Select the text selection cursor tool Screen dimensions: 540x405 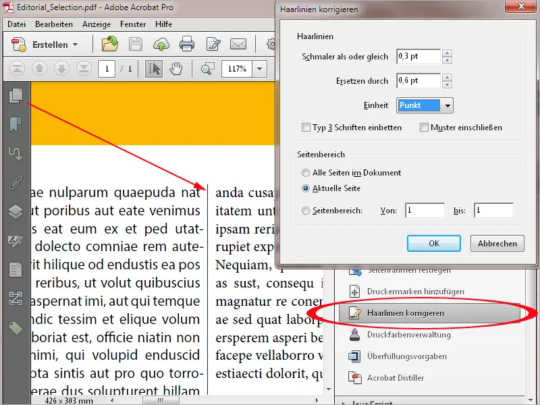tap(154, 69)
